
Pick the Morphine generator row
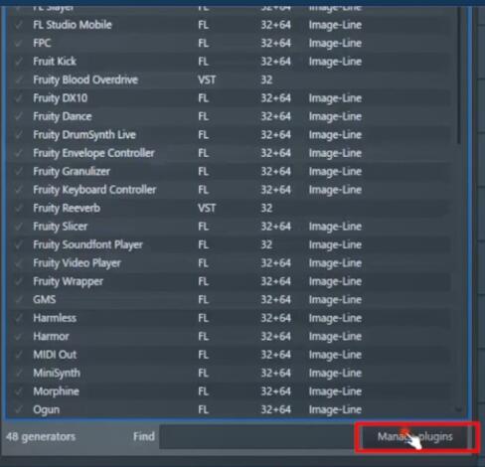pyautogui.click(x=229, y=391)
